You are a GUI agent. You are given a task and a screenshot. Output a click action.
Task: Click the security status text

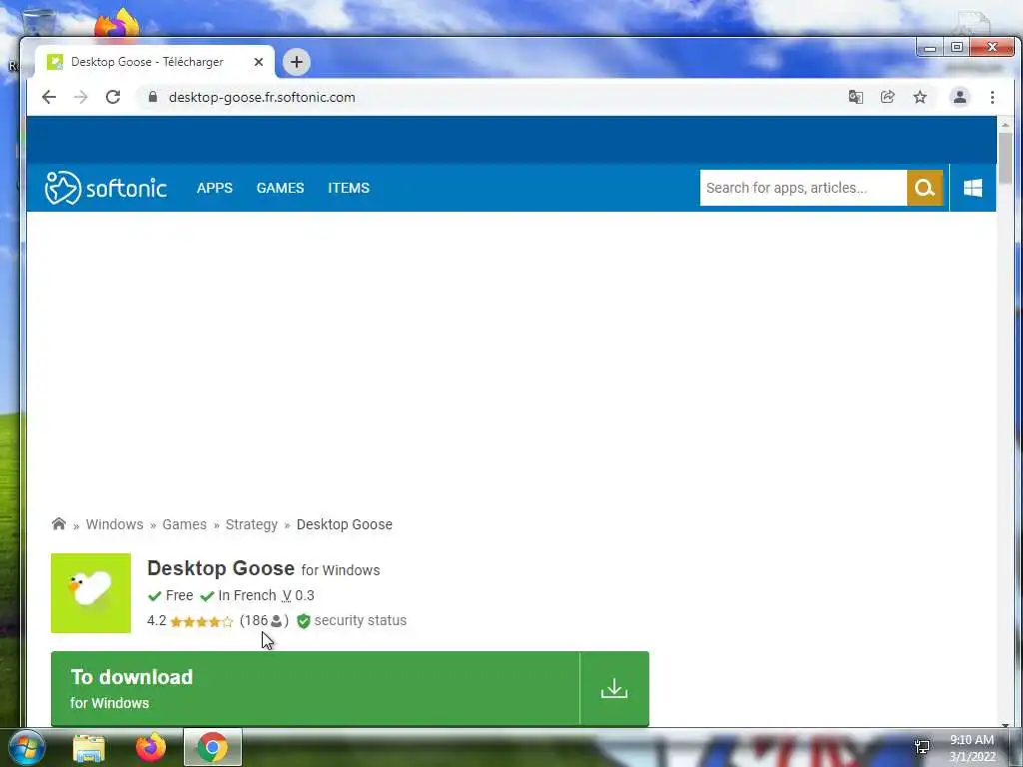[x=360, y=620]
